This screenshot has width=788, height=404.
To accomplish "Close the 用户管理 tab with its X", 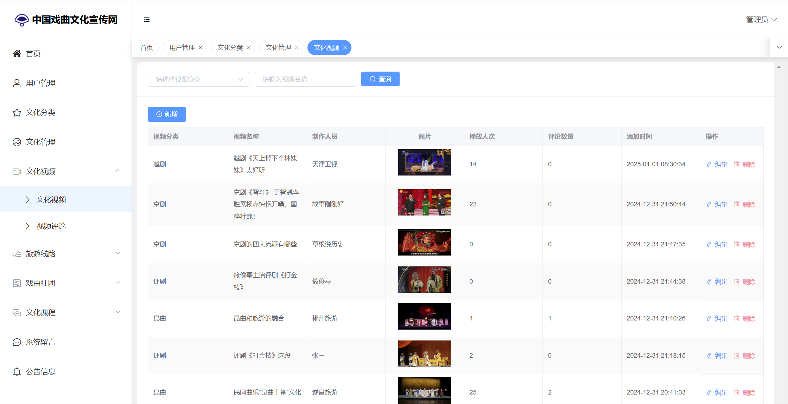I will click(201, 48).
